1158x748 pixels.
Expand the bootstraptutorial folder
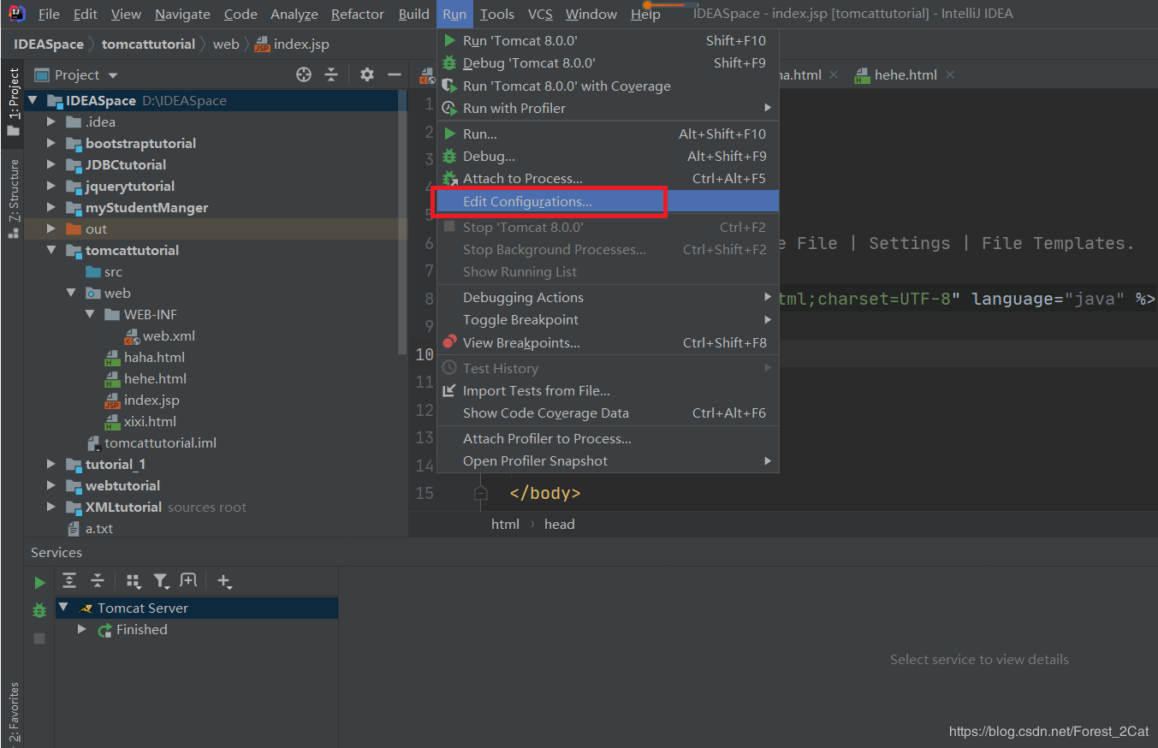(51, 144)
